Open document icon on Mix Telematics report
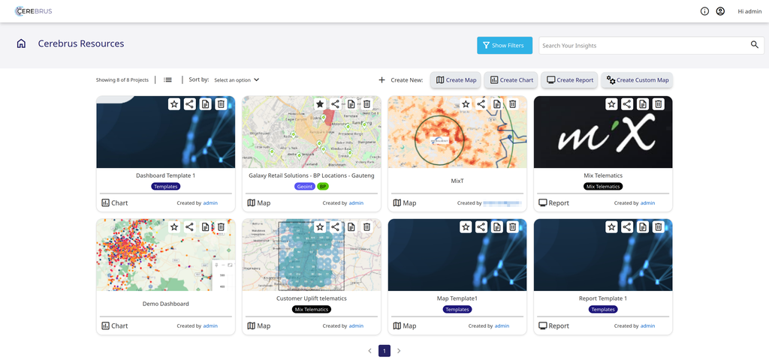769x360 pixels. pyautogui.click(x=643, y=103)
